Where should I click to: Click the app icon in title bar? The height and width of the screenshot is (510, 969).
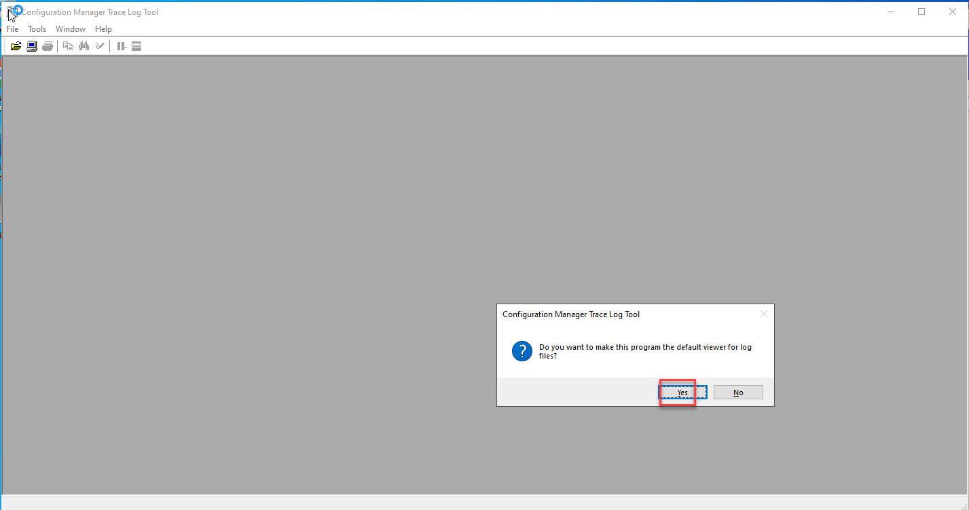[x=13, y=12]
